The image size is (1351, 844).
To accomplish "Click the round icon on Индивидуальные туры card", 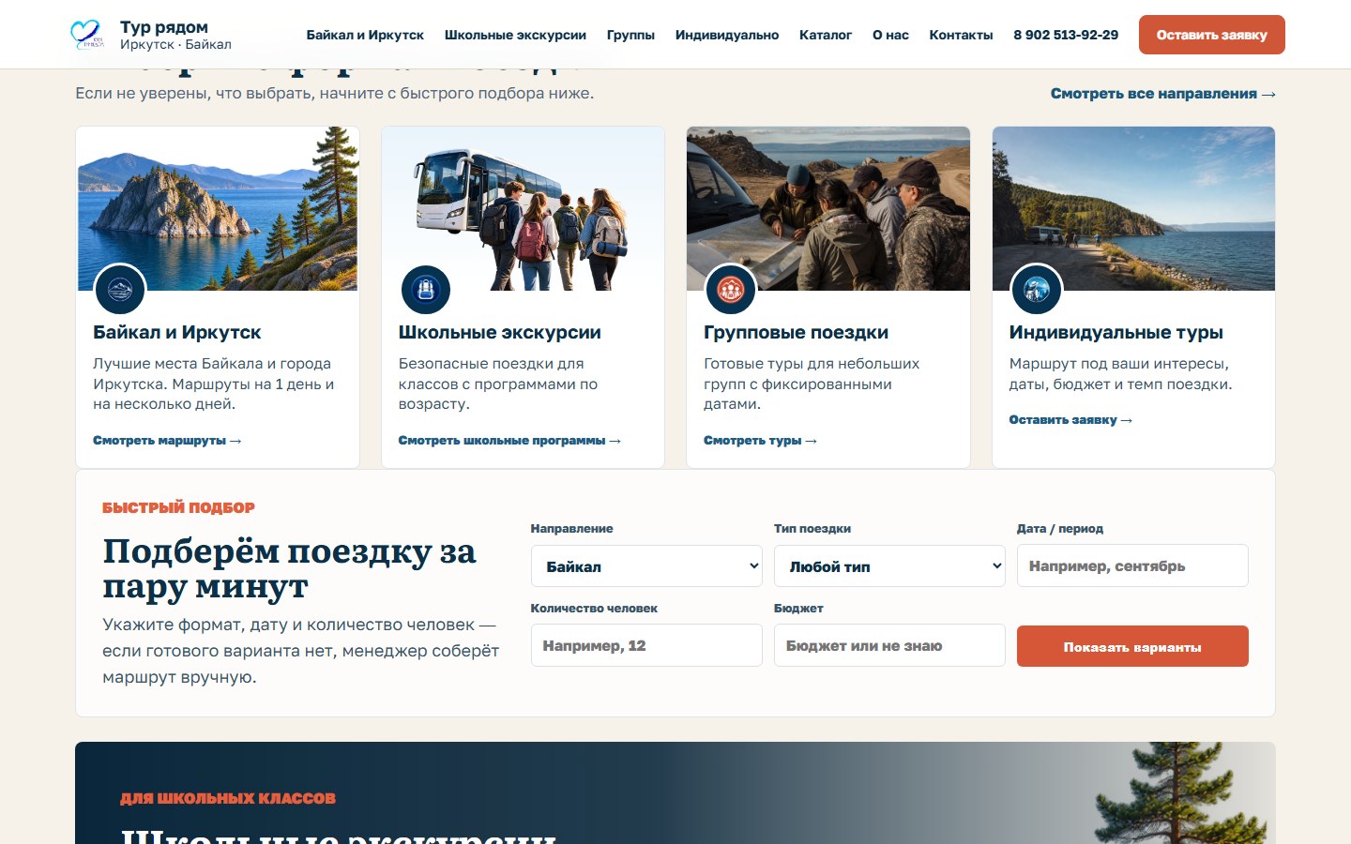I will 1037,290.
